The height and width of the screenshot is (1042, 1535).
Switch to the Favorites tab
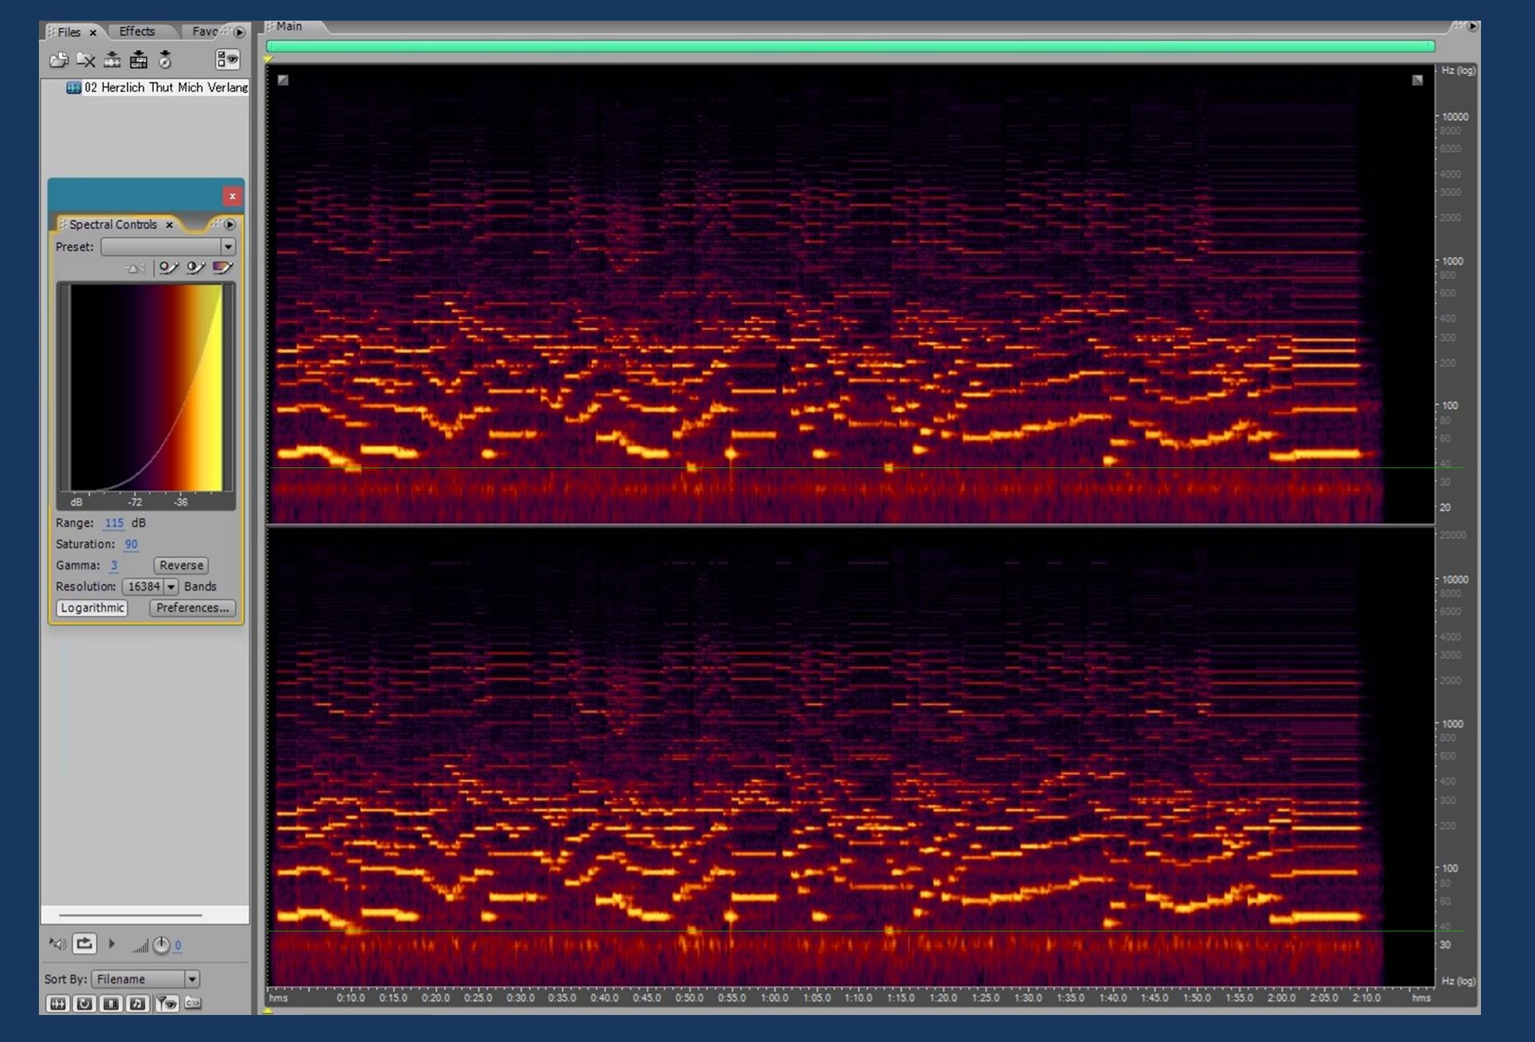(x=205, y=31)
